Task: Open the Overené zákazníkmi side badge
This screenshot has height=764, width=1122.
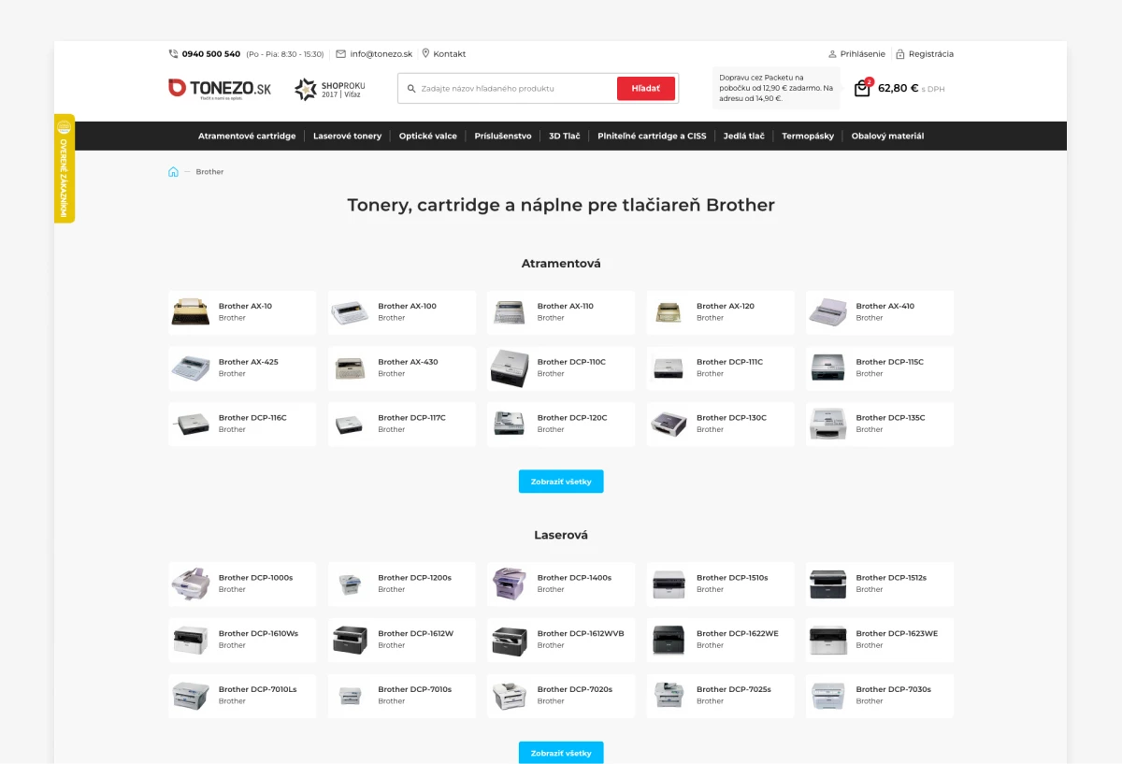Action: 65,168
